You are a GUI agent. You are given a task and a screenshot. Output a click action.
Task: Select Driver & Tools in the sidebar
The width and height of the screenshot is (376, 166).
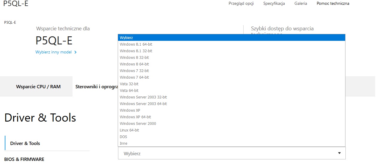click(x=25, y=143)
